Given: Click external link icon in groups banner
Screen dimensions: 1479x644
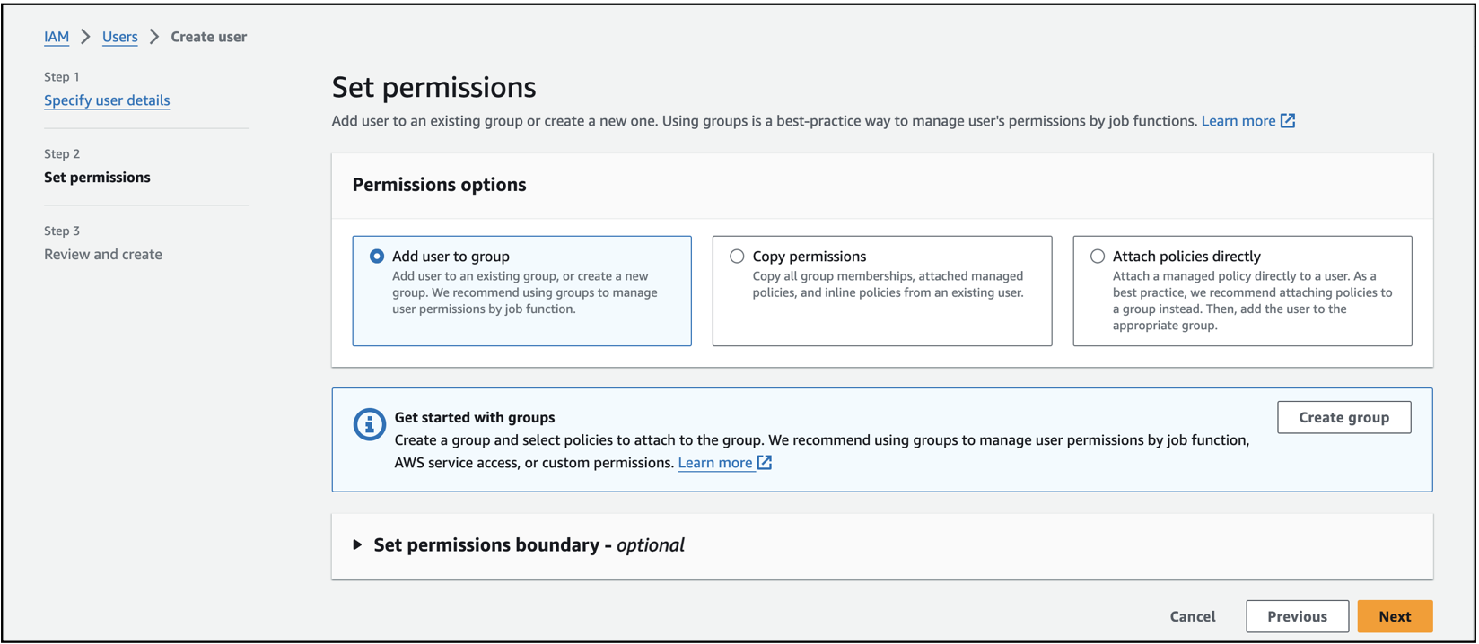Looking at the screenshot, I should pos(765,463).
